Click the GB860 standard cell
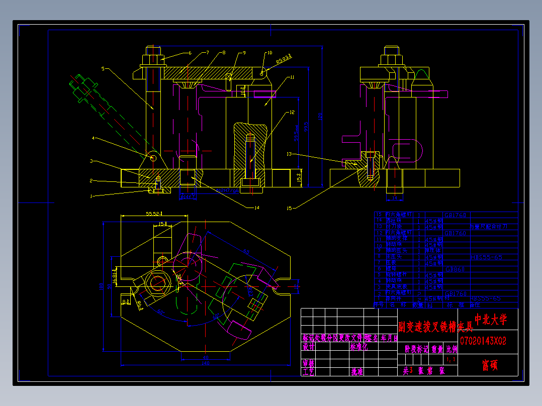 (x=455, y=269)
